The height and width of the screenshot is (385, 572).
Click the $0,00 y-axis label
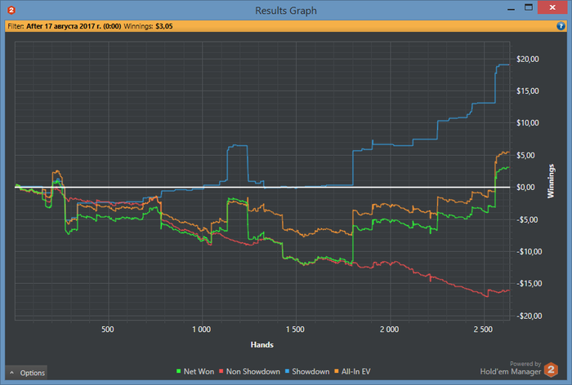pos(525,188)
